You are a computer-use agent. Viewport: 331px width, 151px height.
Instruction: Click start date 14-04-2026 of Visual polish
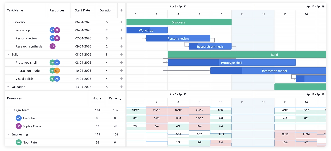[x=83, y=79]
